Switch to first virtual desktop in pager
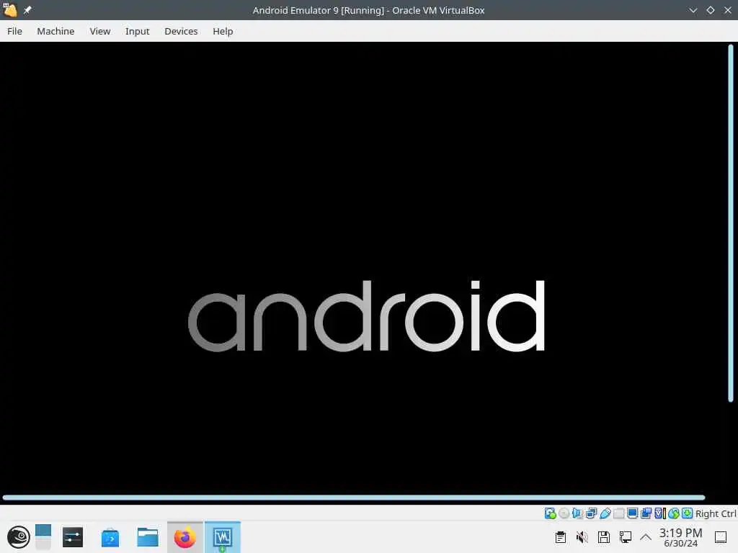 [43, 531]
